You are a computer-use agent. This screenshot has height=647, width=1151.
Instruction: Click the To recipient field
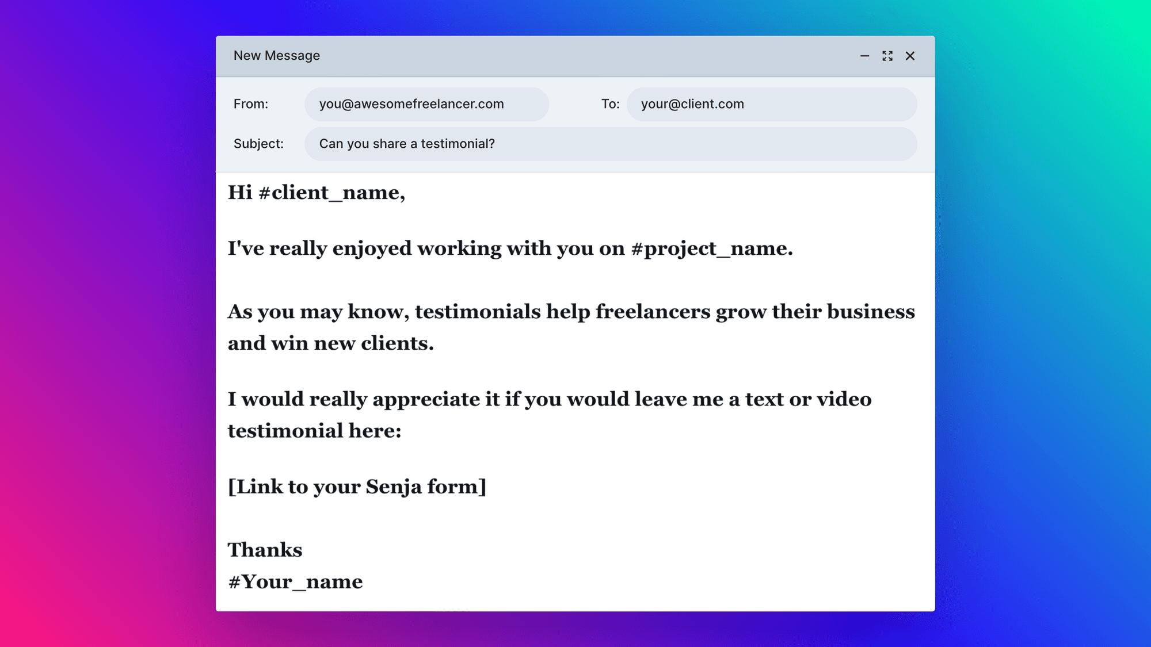tap(771, 104)
